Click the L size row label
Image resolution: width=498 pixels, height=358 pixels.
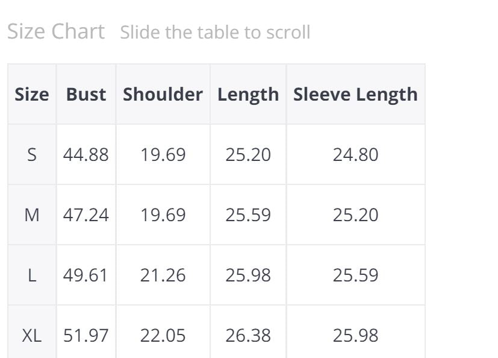pos(32,275)
